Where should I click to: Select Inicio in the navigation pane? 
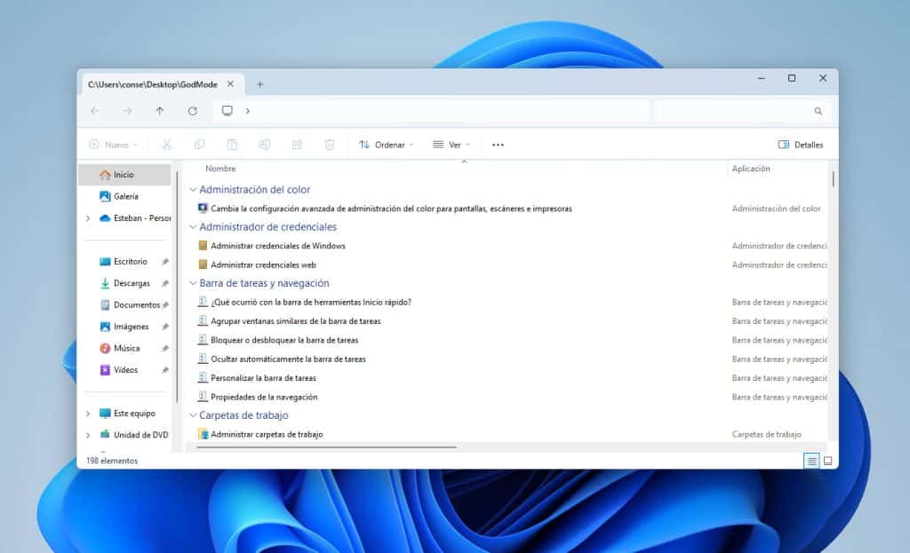pyautogui.click(x=124, y=175)
